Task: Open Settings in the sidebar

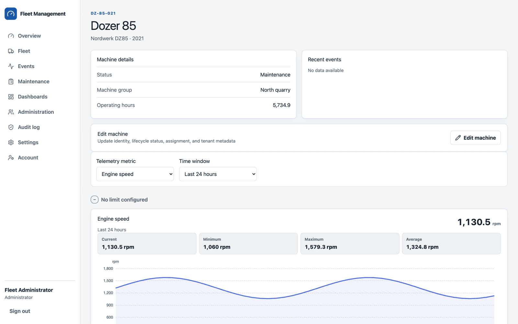Action: 40,143
